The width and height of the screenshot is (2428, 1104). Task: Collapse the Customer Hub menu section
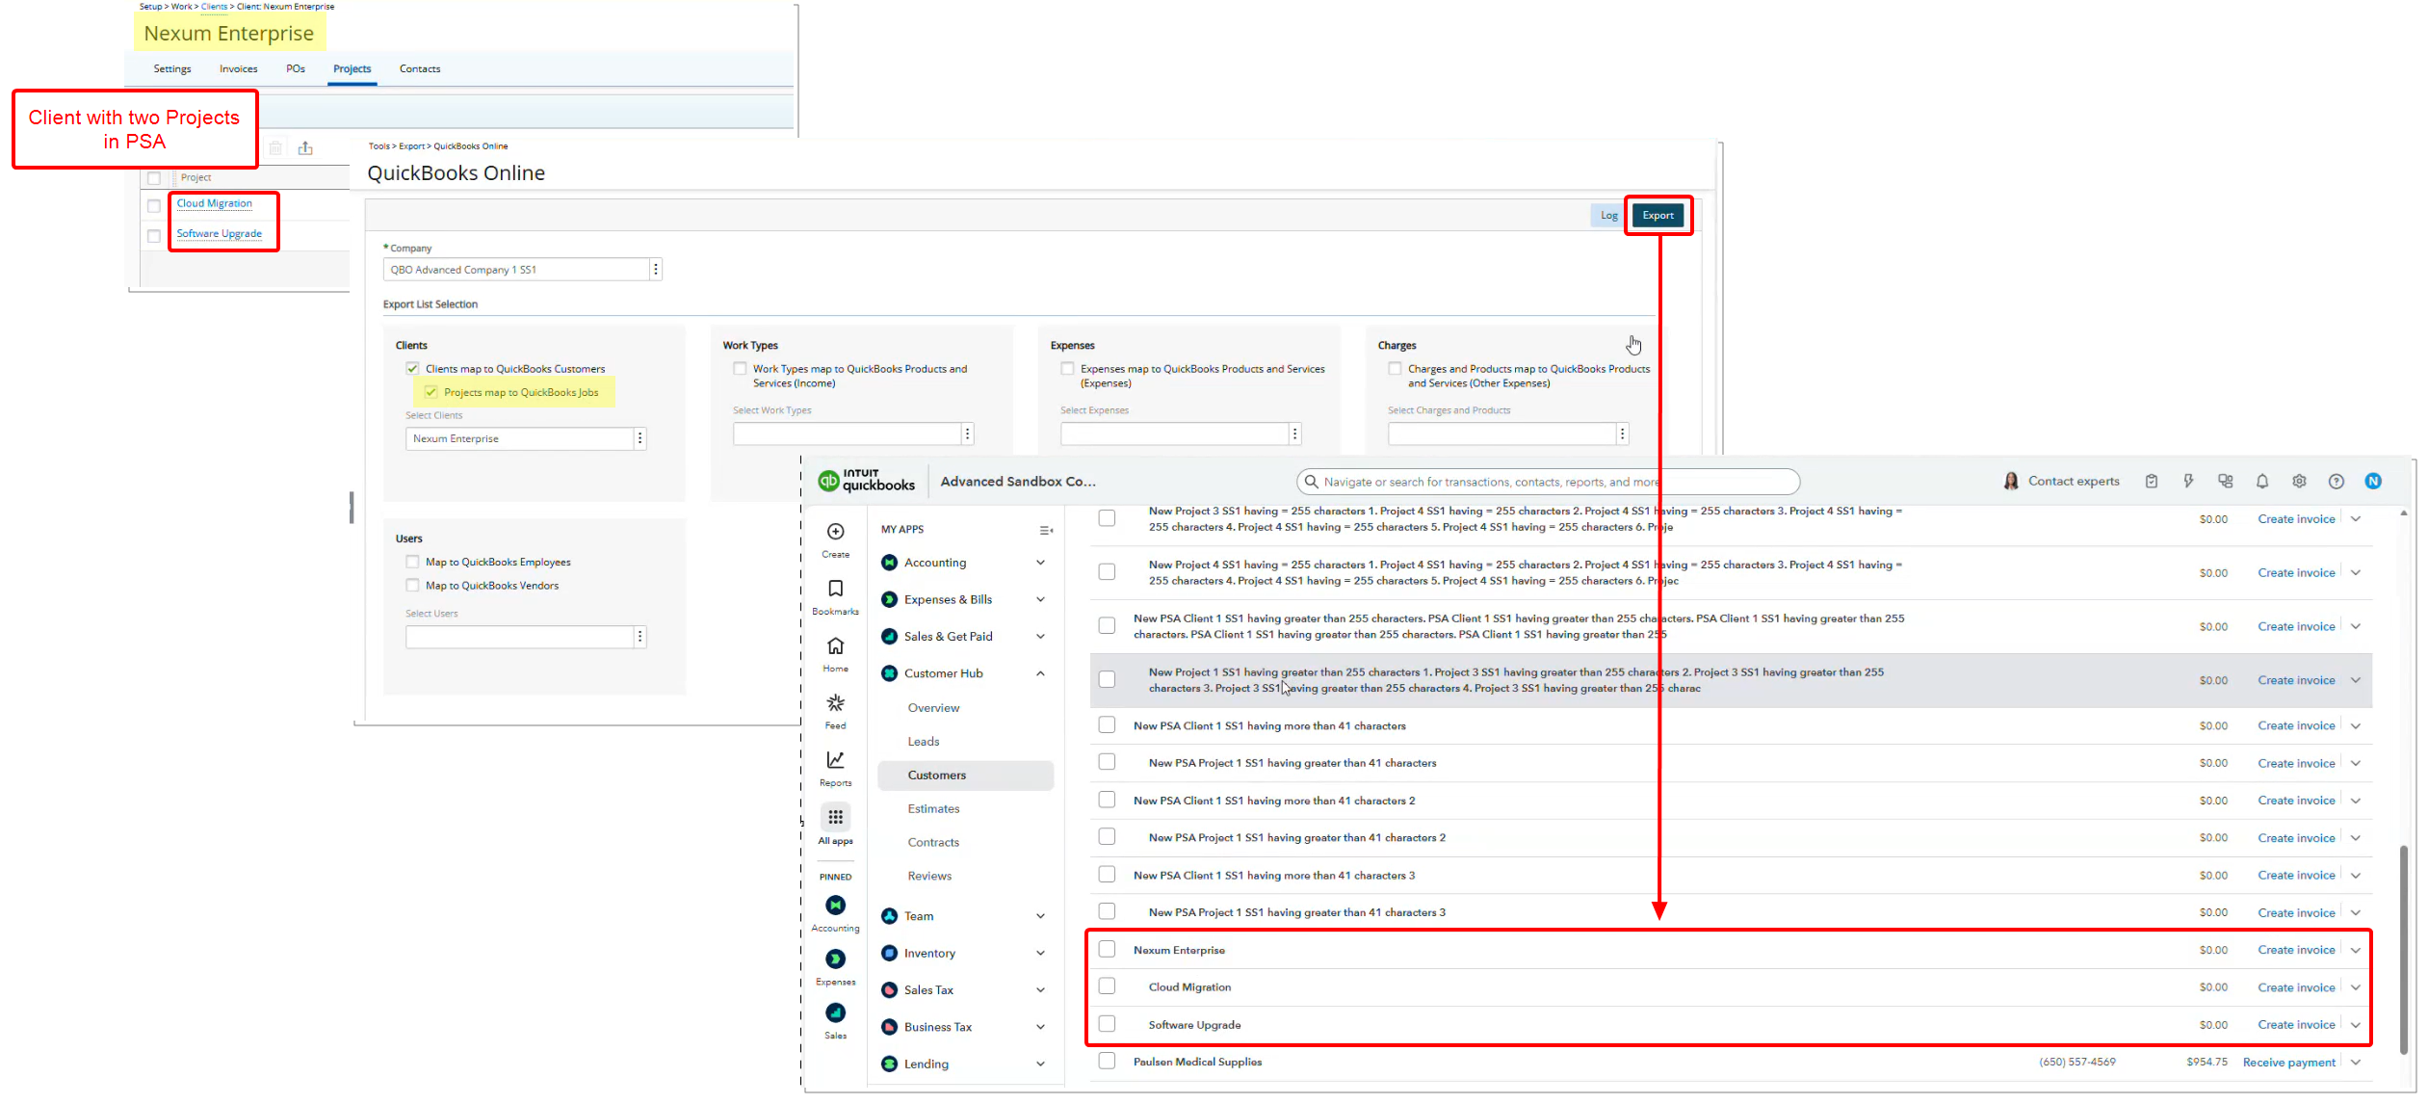tap(1040, 673)
